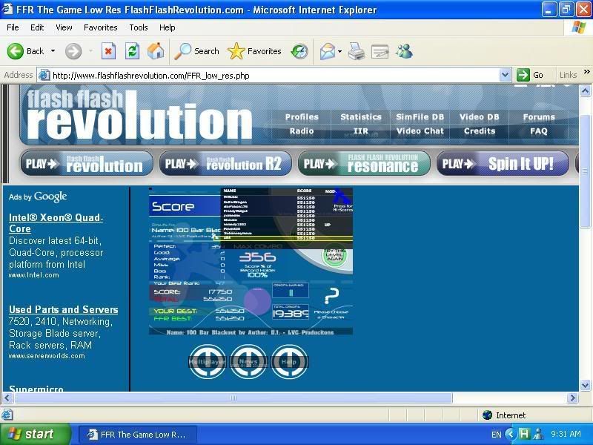Screen dimensions: 593x445
Task: Choose a character question mark icon
Action: (331, 295)
